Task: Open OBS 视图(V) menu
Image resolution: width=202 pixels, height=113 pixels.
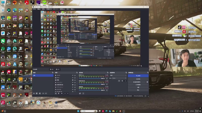Action: (43, 9)
